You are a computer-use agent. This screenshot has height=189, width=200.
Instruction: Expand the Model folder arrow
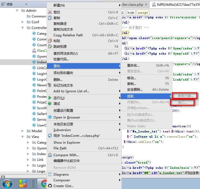click(23, 131)
